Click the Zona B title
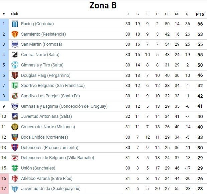The image size is (207, 194). click(x=103, y=6)
